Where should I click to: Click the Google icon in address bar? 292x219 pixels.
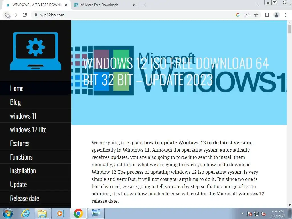point(238,15)
